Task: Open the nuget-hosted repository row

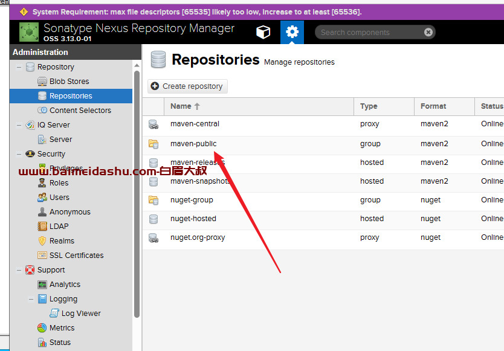Action: click(x=323, y=219)
